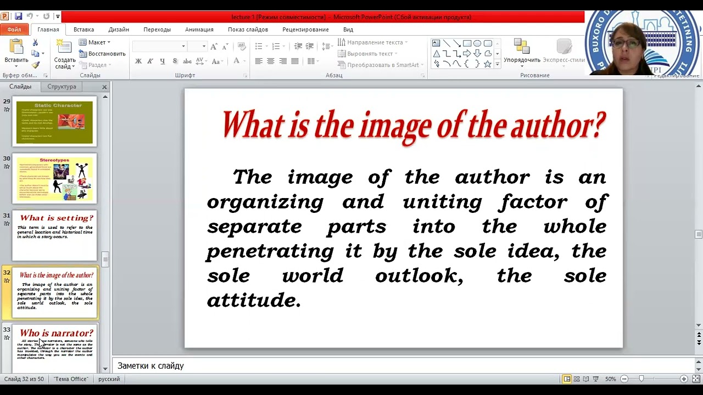Image resolution: width=703 pixels, height=395 pixels.
Task: Open the Показ слайдов ribbon tab
Action: coord(248,30)
